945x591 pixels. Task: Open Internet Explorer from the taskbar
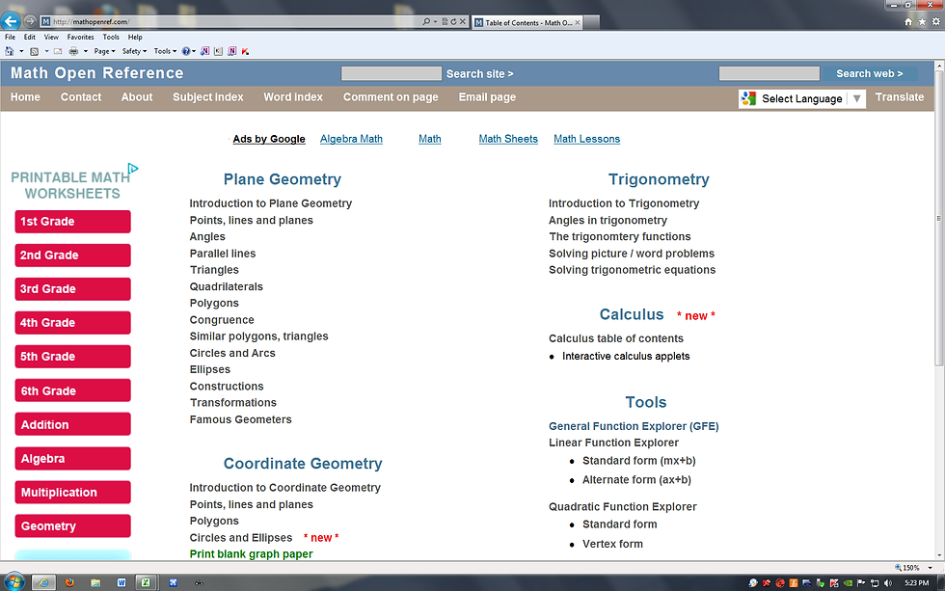click(x=43, y=582)
